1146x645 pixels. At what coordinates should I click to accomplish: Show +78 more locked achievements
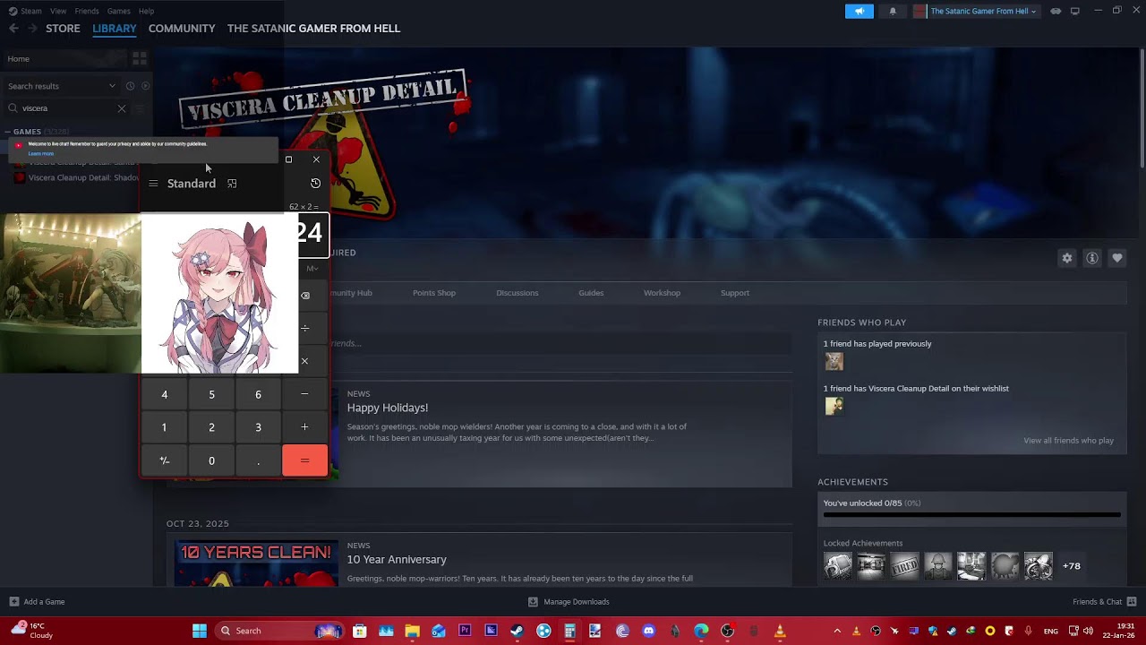point(1072,566)
